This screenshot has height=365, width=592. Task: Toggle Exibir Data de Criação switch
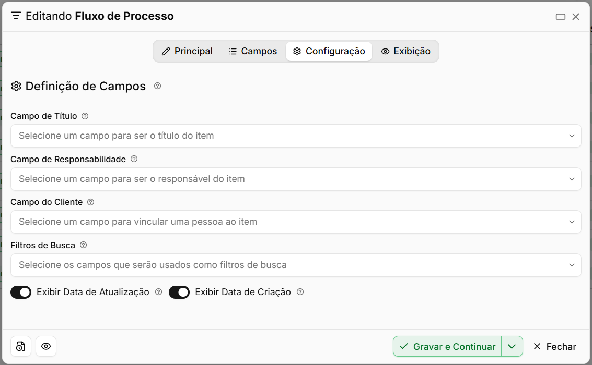(179, 292)
